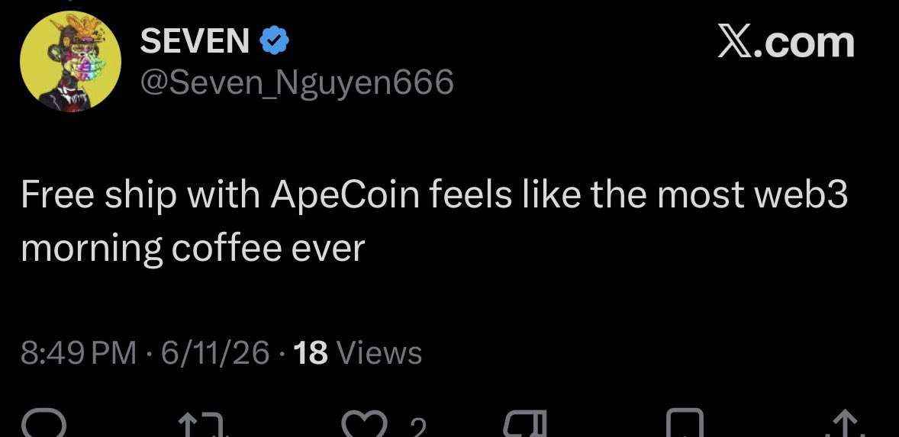The image size is (899, 437).
Task: Open the reply speech bubble icon
Action: click(x=43, y=424)
